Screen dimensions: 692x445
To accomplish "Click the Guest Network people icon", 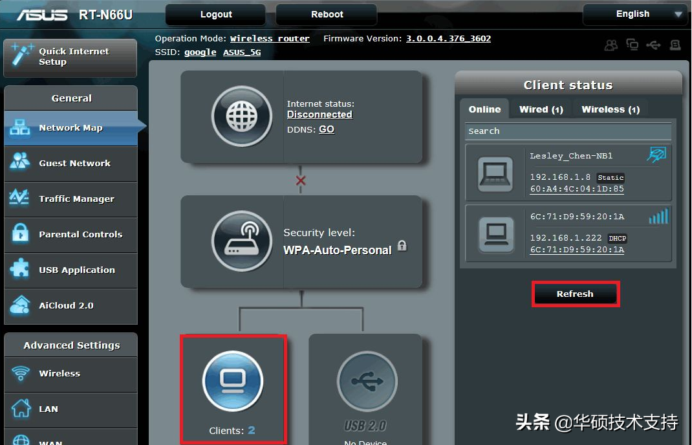I will 20,162.
